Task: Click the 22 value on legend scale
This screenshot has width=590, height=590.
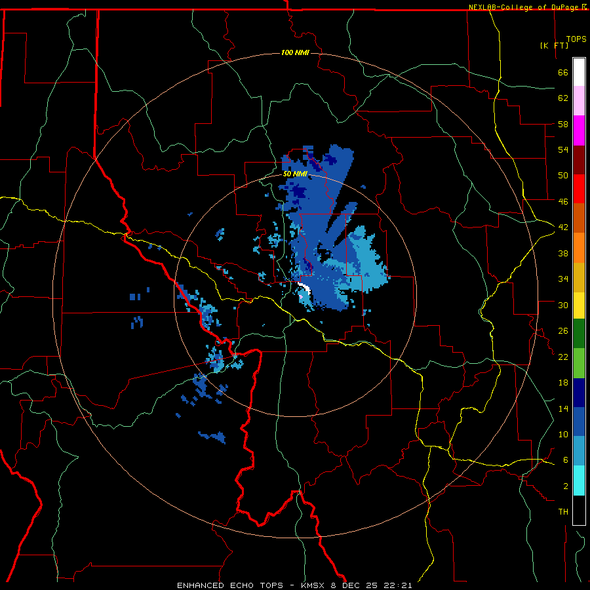Action: (563, 357)
